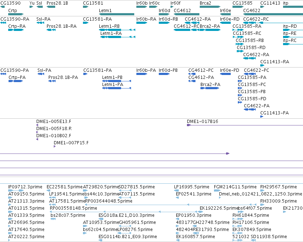The image size is (303, 242).
Task: Click the DME1-007P15.F clone end
Action: pos(71,143)
